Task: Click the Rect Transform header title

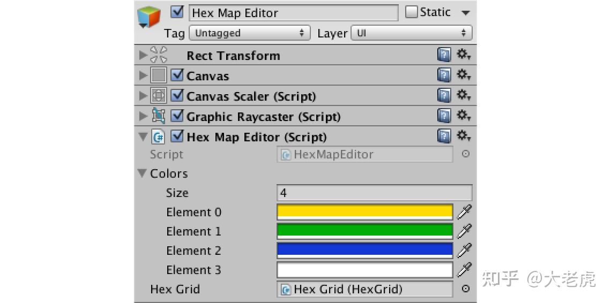Action: pos(233,56)
